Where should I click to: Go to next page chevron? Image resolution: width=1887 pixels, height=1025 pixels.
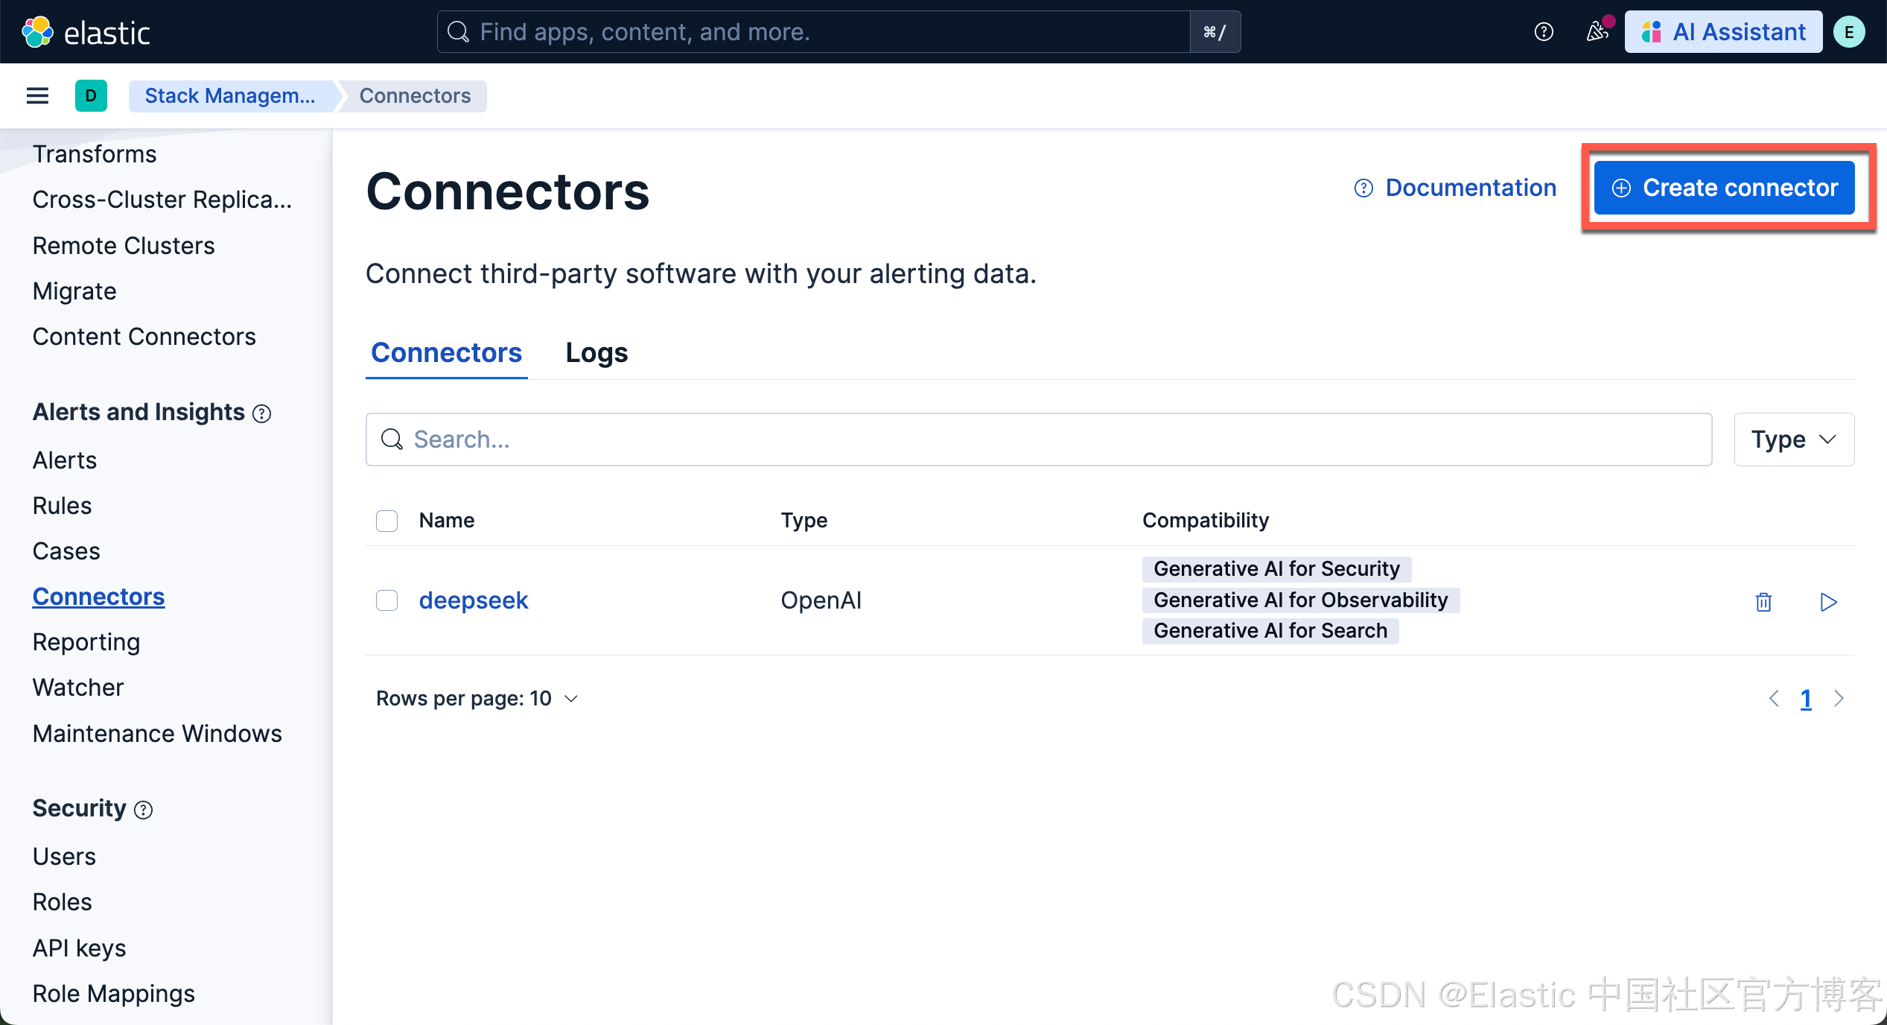click(1839, 698)
